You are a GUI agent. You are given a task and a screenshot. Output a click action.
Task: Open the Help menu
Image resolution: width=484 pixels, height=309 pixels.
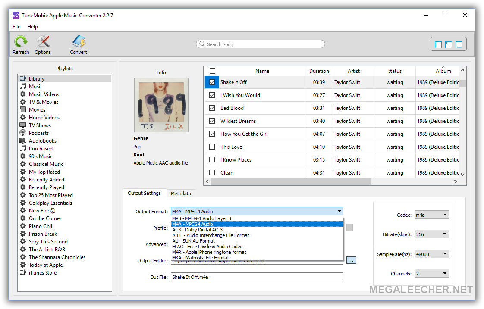(x=32, y=27)
